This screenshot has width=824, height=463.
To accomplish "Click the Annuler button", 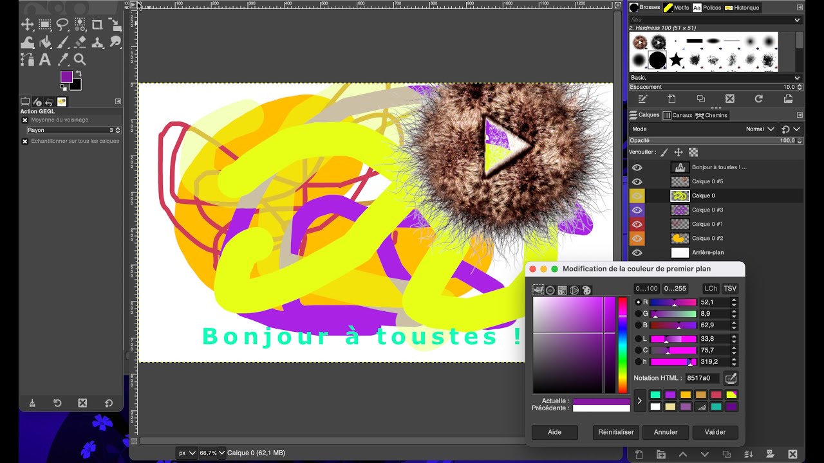I will 666,432.
